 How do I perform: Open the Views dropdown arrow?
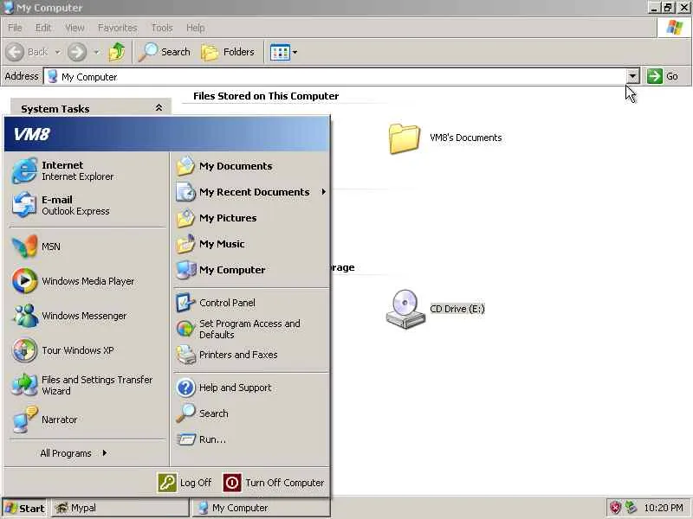(295, 52)
